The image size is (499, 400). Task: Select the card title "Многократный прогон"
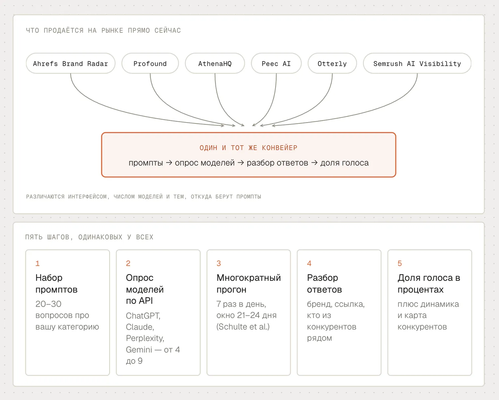click(x=249, y=283)
